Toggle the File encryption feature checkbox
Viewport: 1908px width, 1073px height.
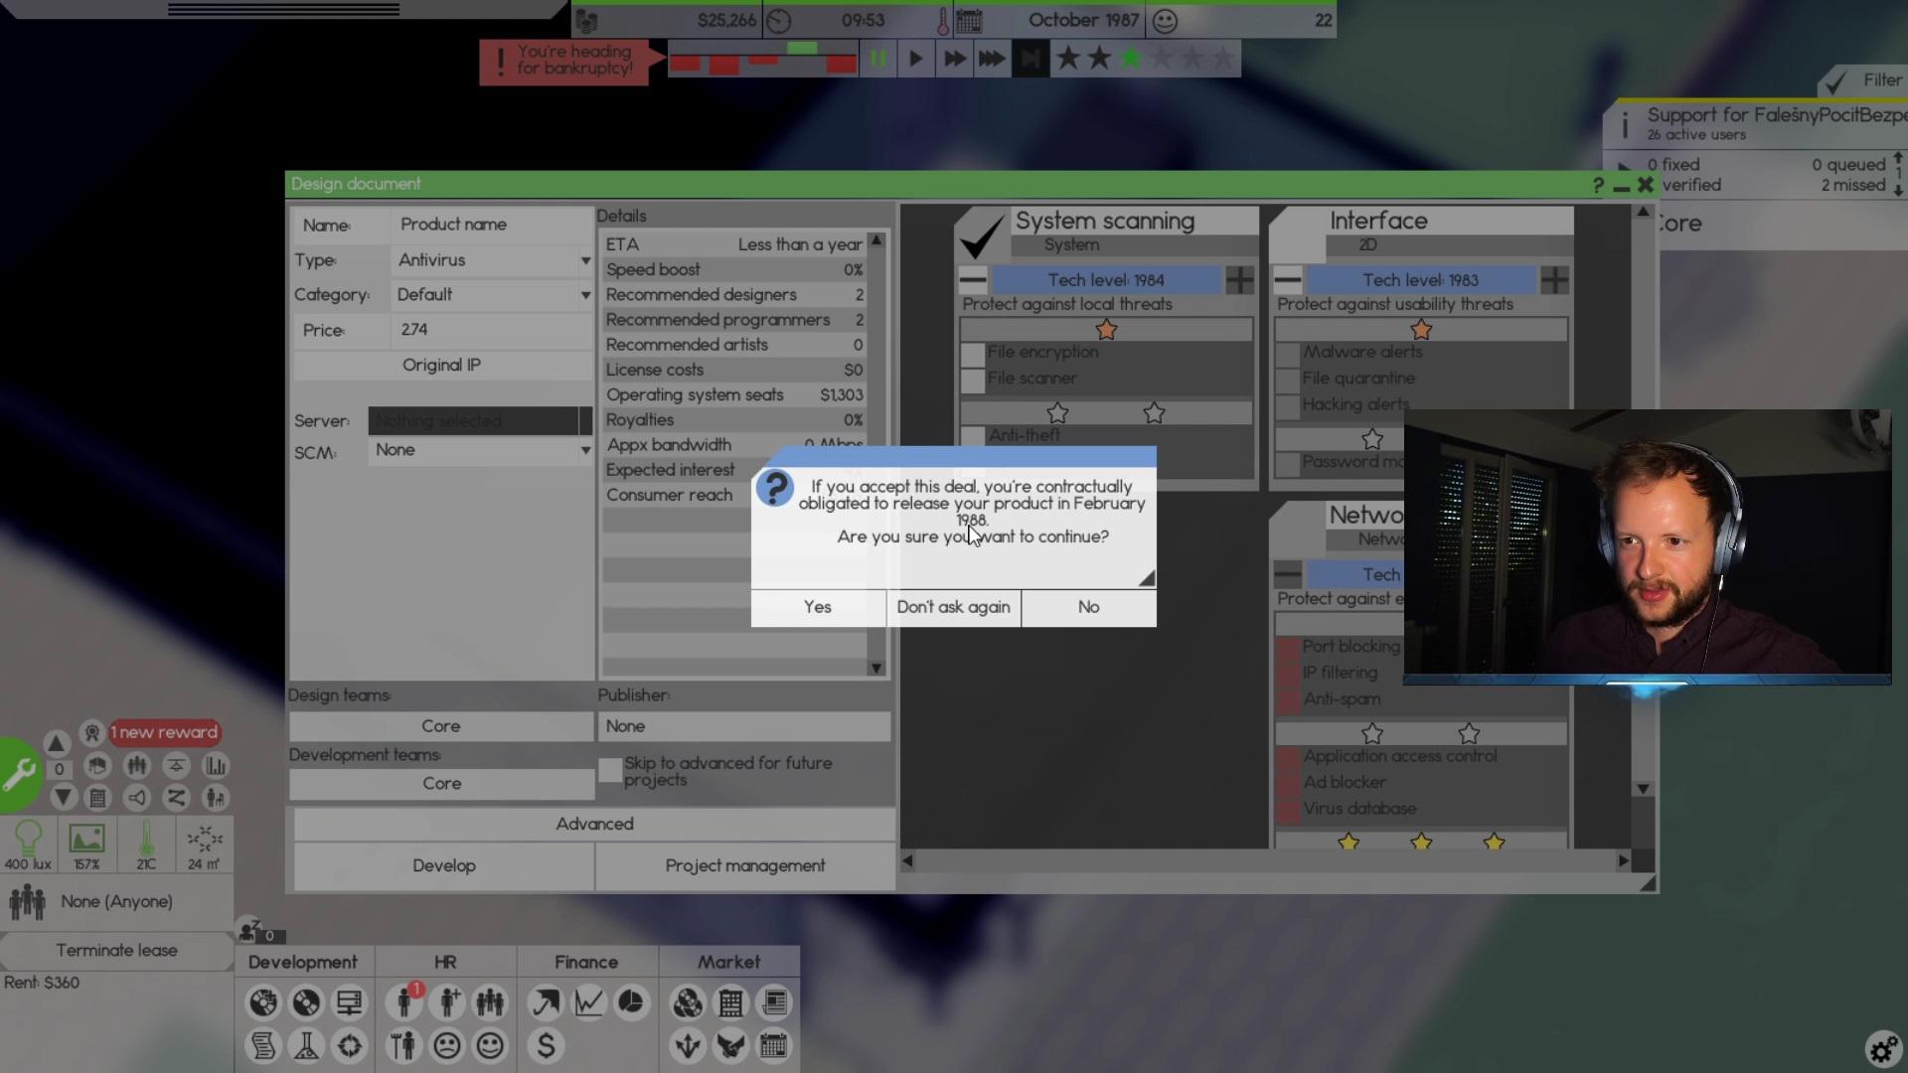pos(973,354)
